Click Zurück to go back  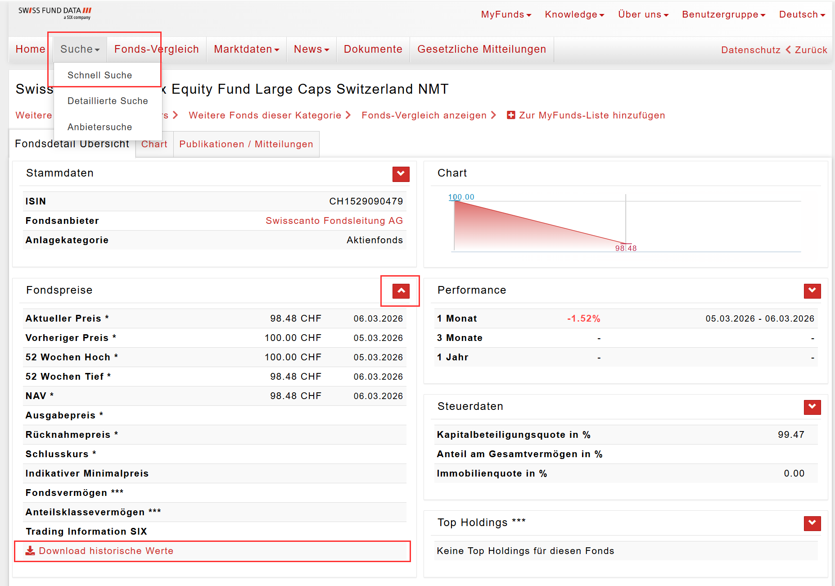tap(810, 50)
